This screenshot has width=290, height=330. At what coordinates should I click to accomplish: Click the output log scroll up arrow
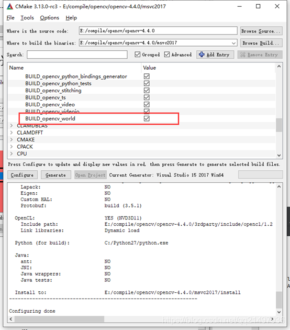(x=279, y=186)
